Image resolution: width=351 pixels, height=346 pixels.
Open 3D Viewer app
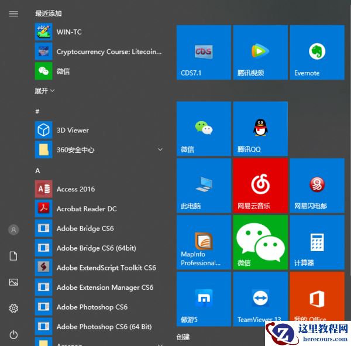98,130
